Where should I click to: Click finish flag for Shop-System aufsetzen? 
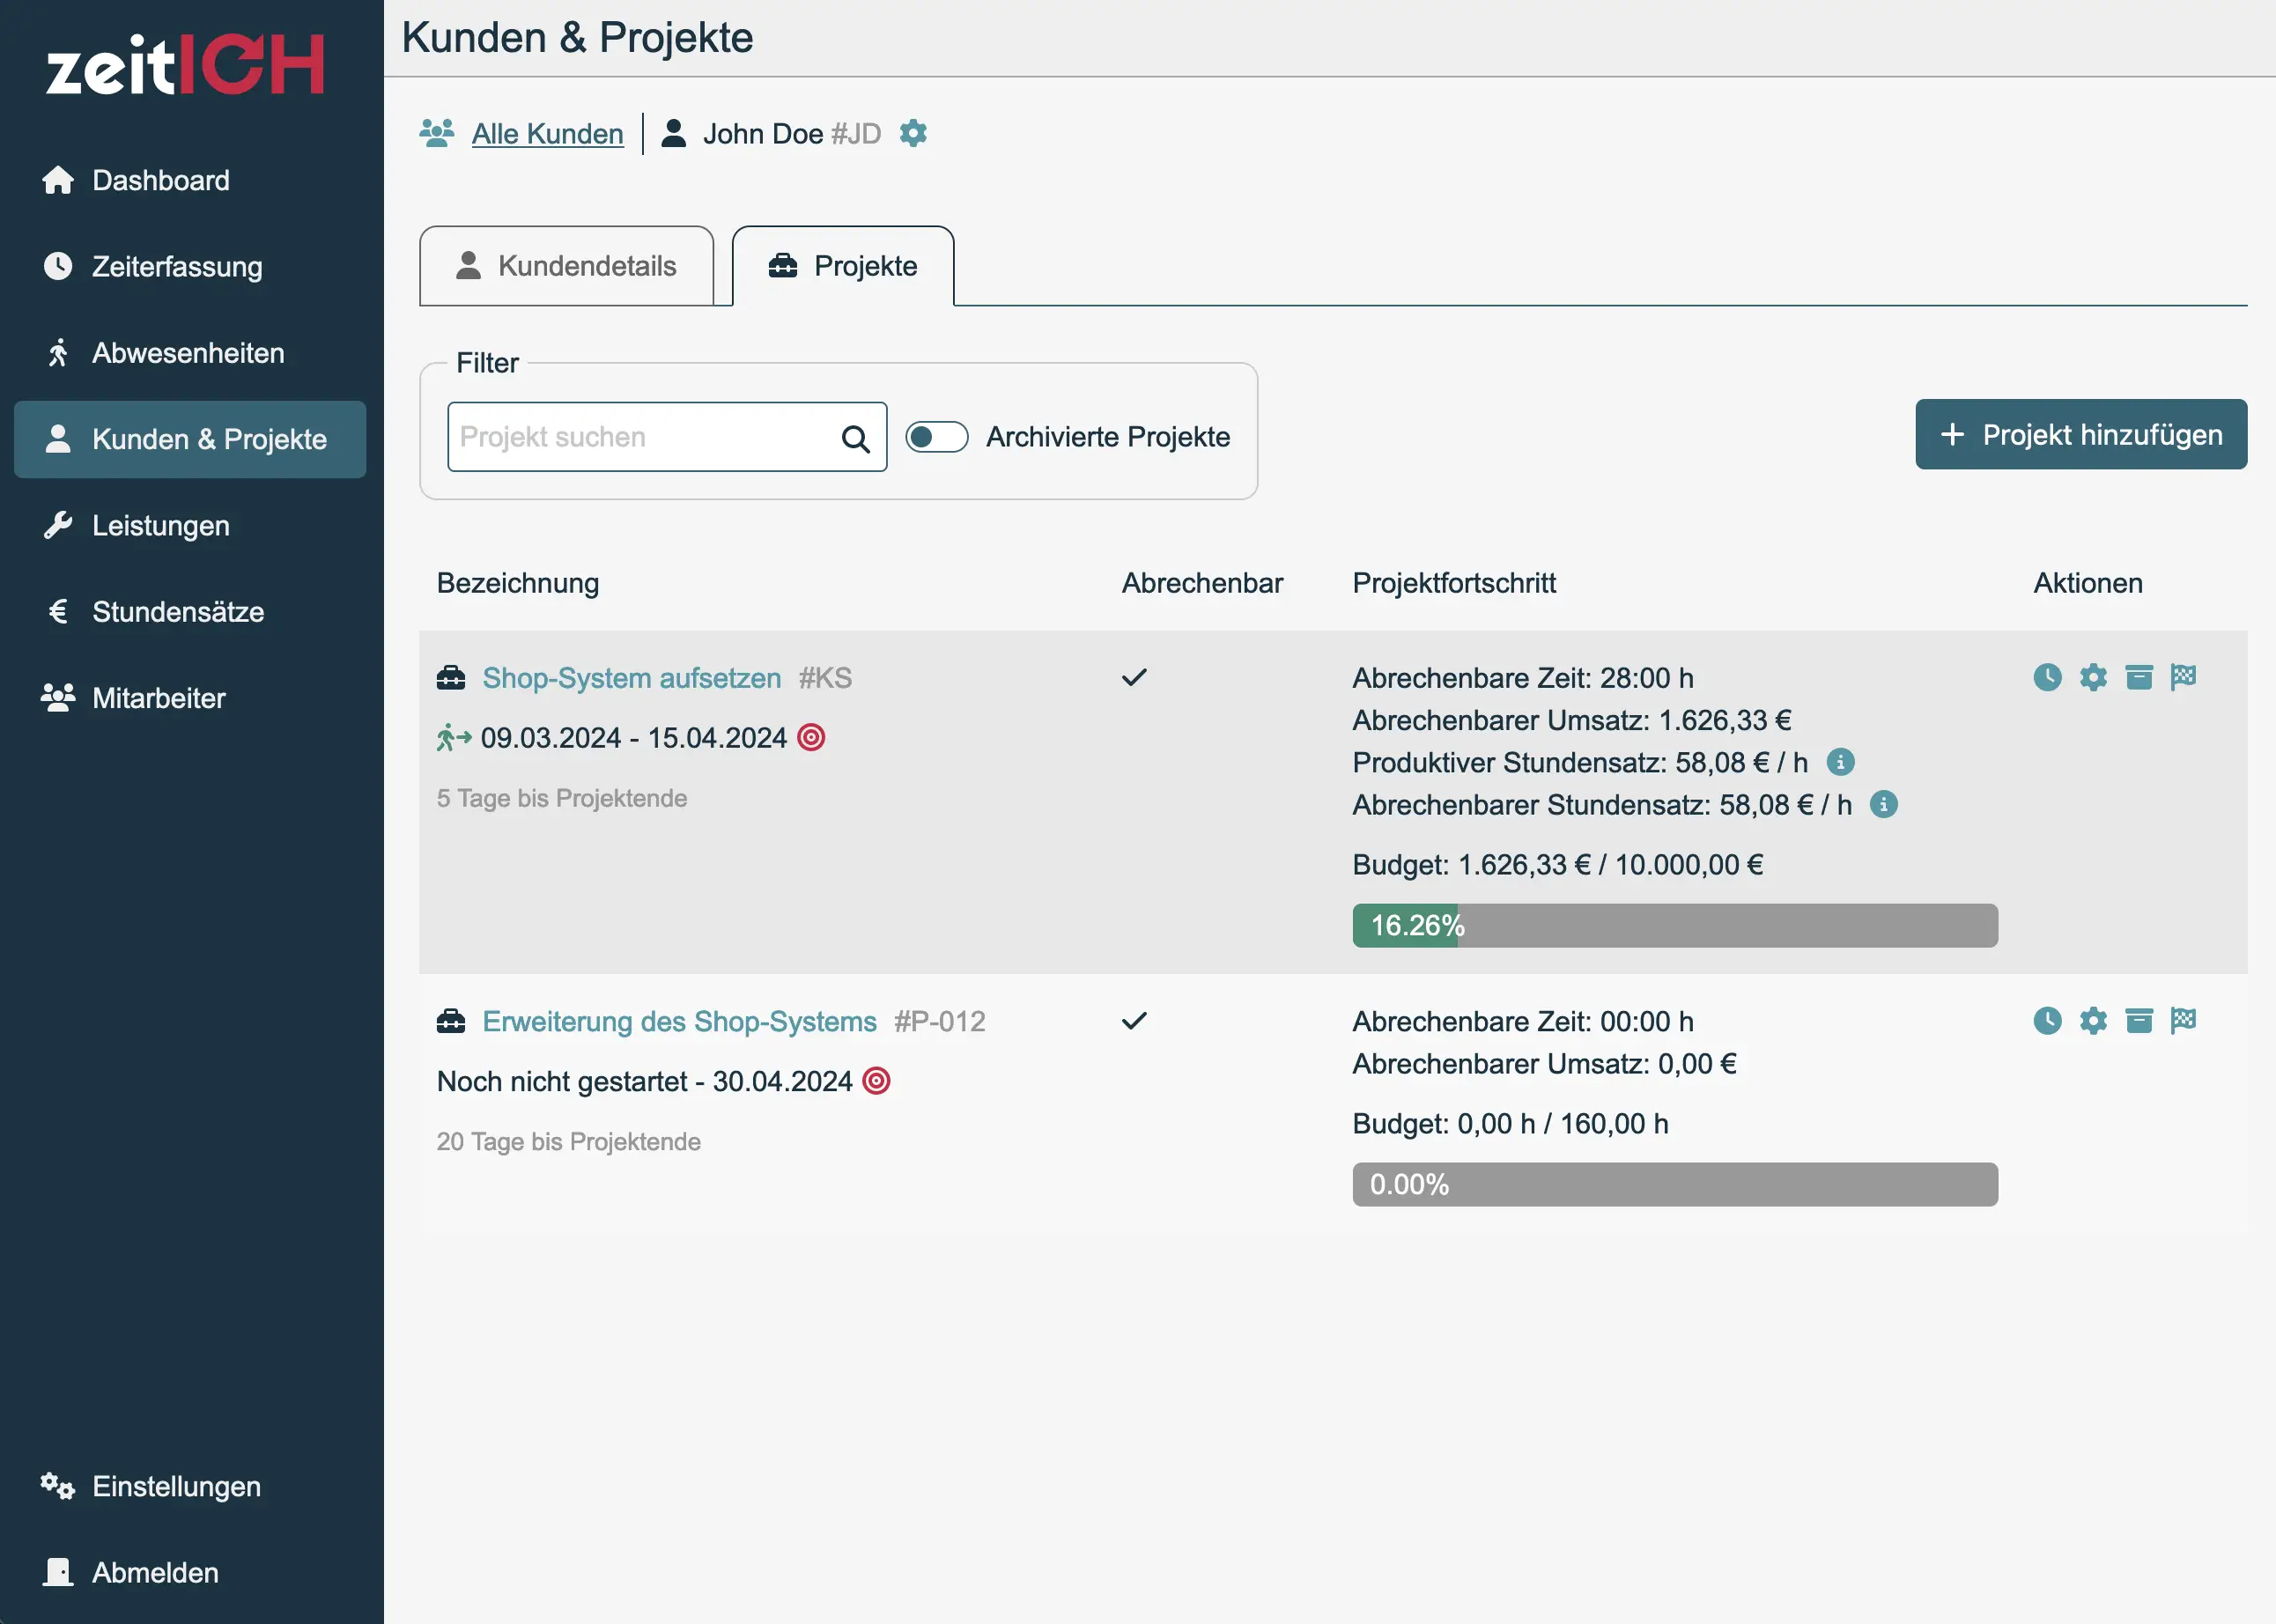[x=2184, y=677]
